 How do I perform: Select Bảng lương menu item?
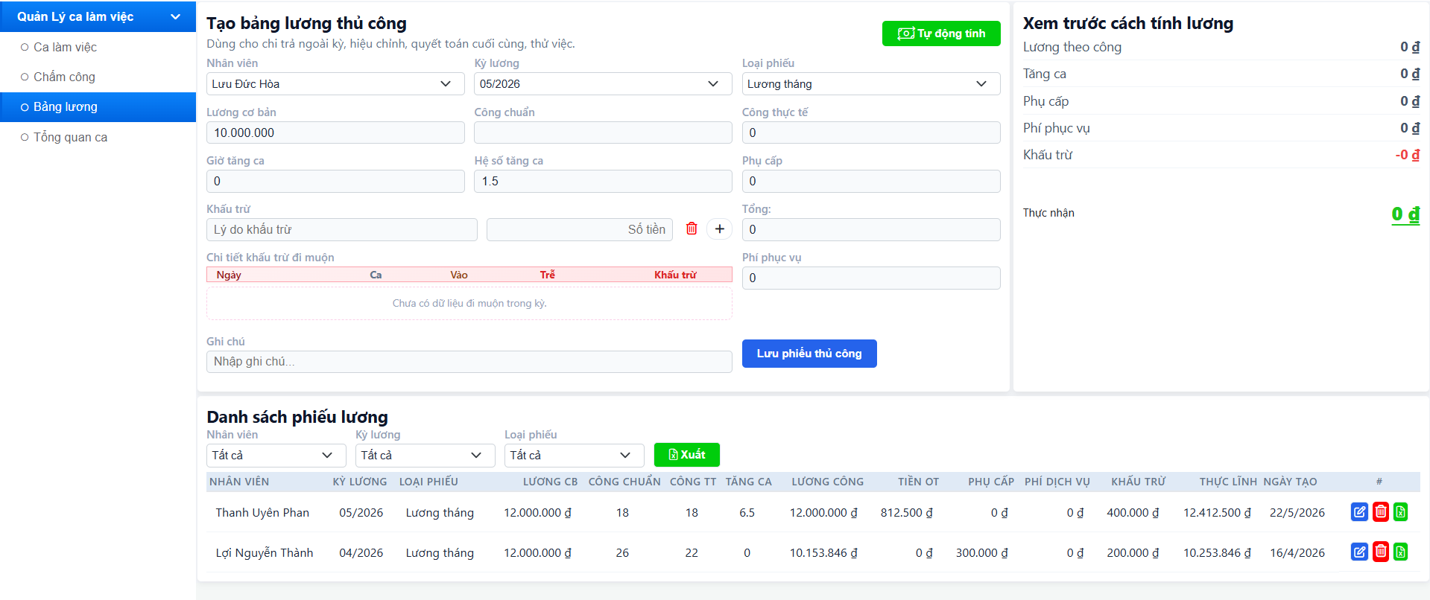tap(98, 107)
